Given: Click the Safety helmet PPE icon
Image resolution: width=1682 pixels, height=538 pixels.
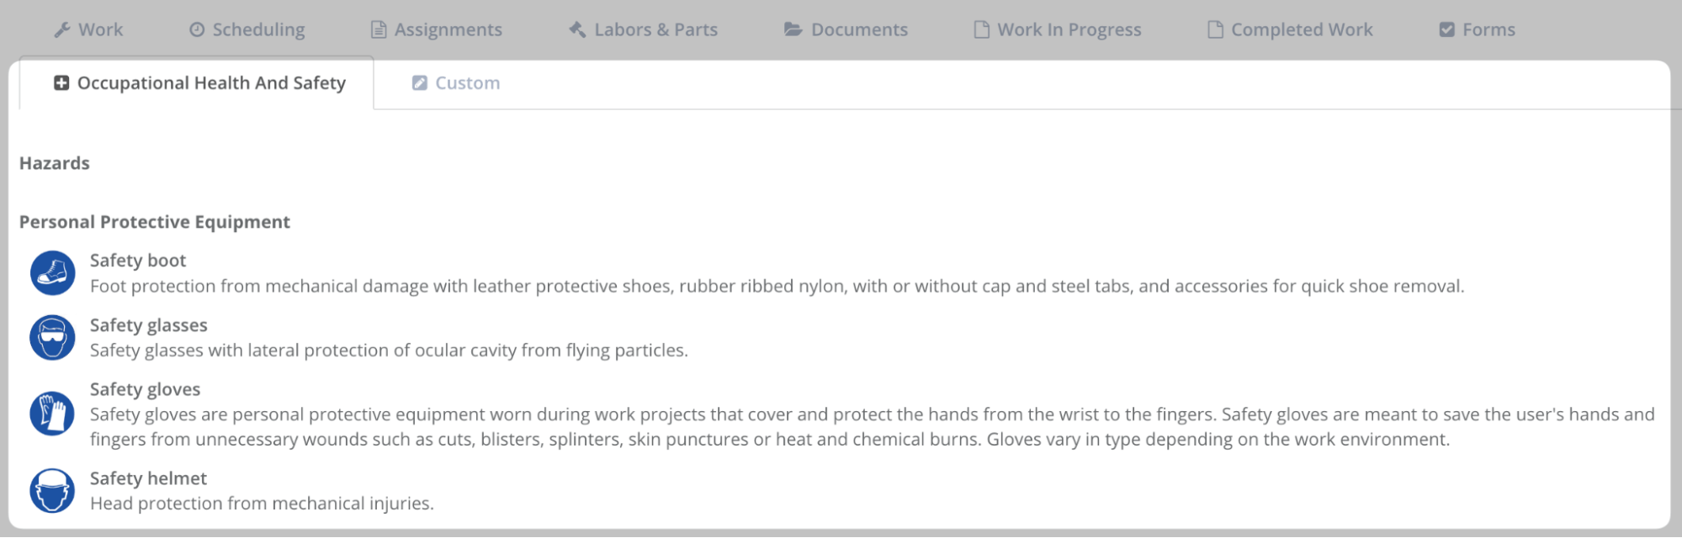Looking at the screenshot, I should 53,491.
